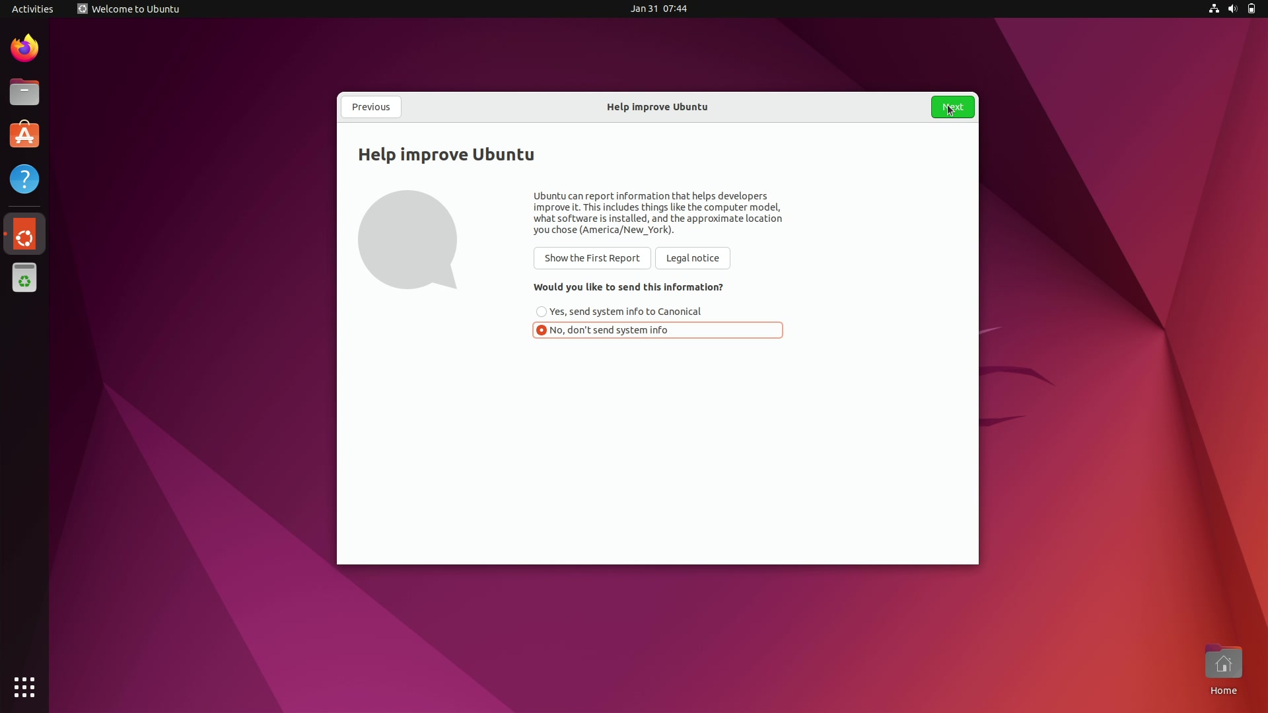Click the 'Would you like to send this information?' text
The image size is (1268, 713).
tap(628, 287)
